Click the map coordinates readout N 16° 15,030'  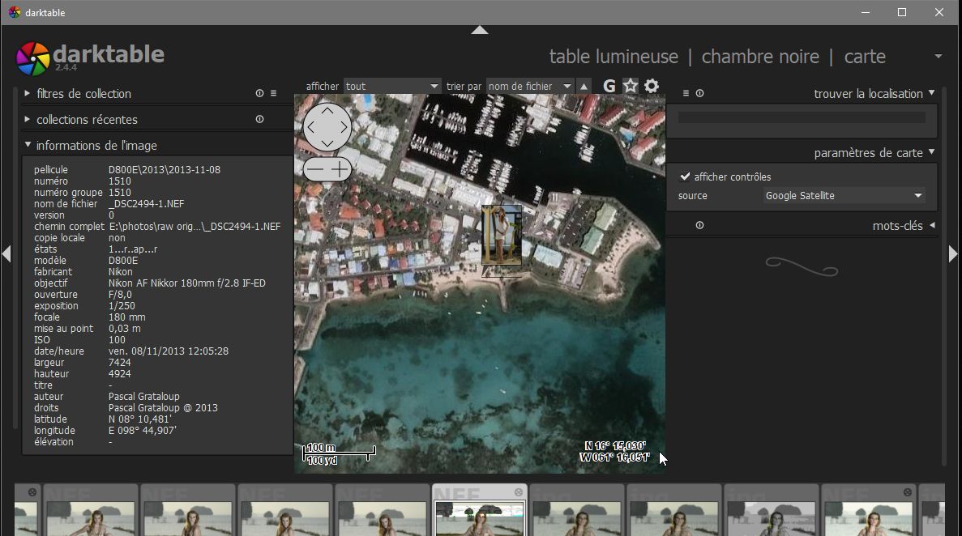click(x=615, y=446)
